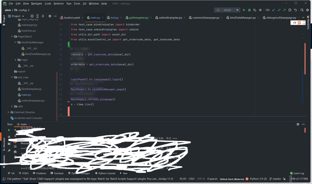Open the memory indicator 248 of 1774M

[299, 179]
